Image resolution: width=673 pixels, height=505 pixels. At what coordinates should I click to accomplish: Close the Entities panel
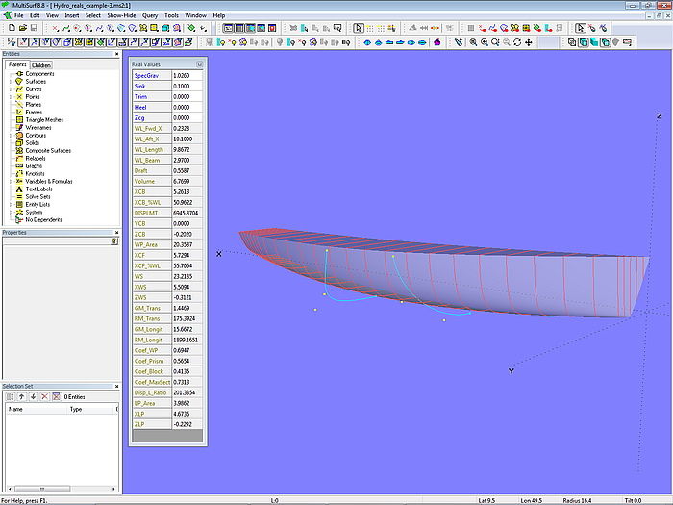pyautogui.click(x=118, y=54)
